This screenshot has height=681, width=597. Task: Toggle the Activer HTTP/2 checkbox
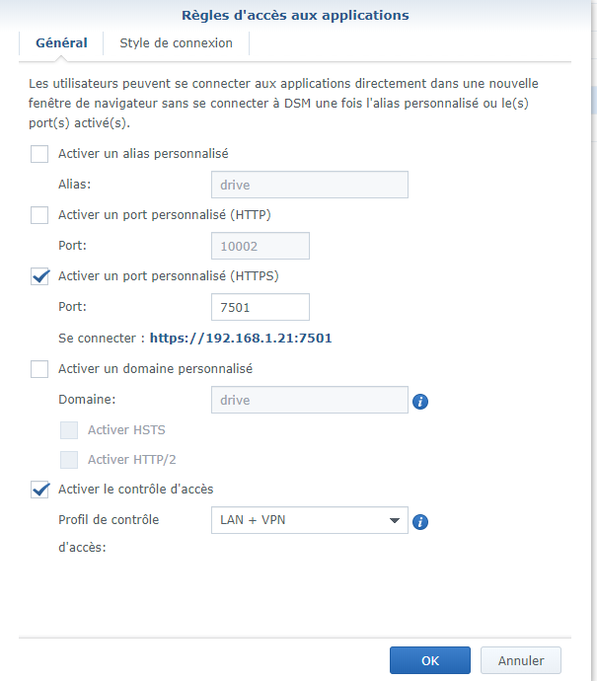(69, 460)
